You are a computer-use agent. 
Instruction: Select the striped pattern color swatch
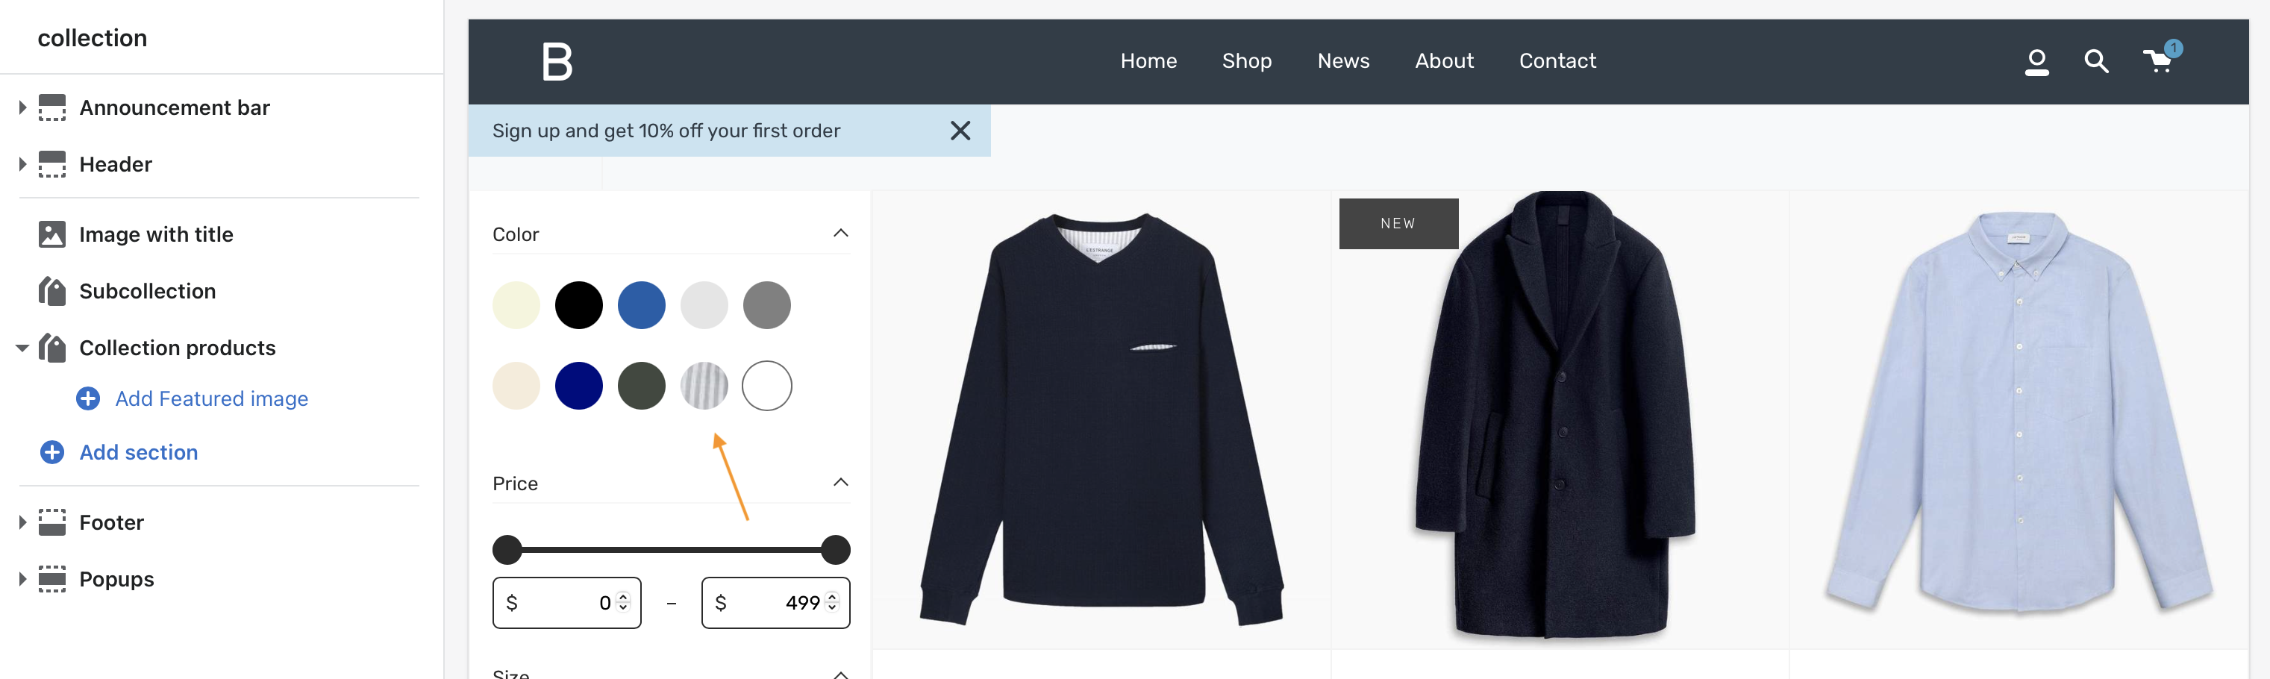coord(703,386)
